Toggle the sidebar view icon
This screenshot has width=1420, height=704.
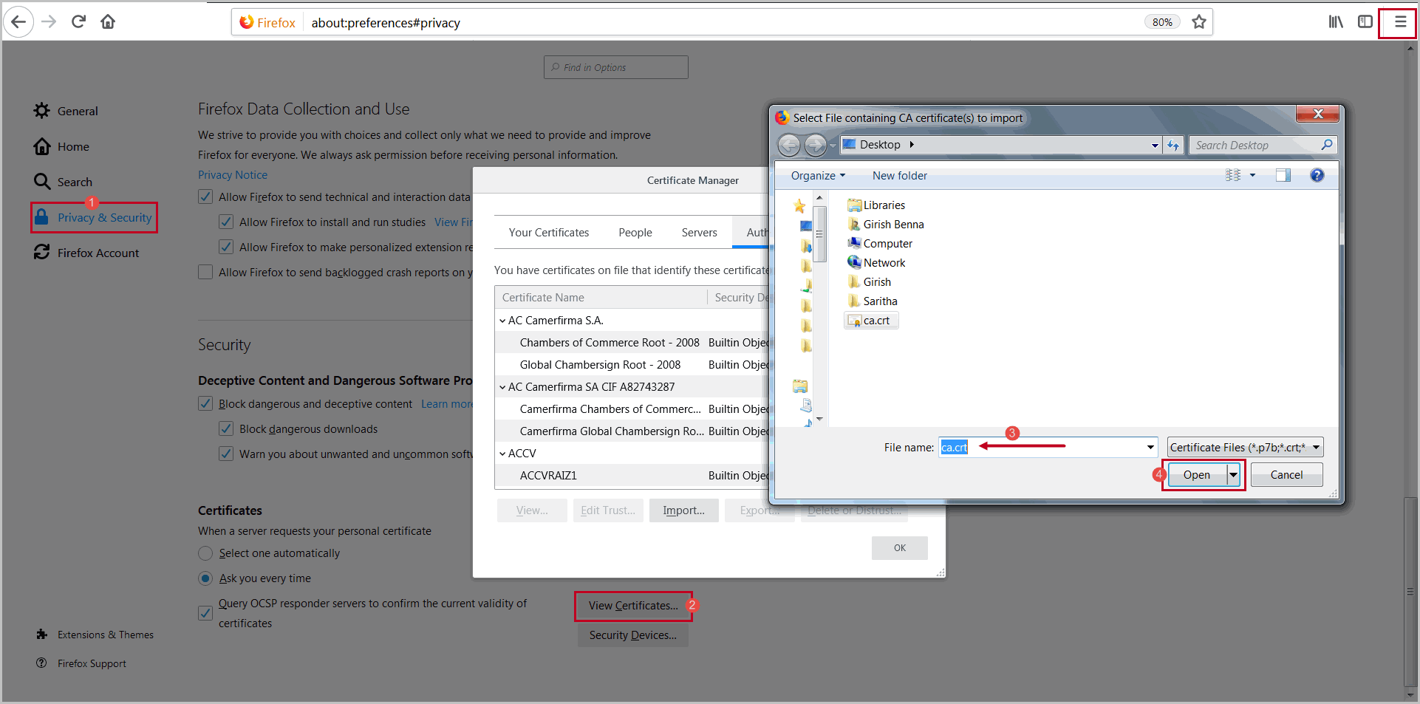[1365, 22]
